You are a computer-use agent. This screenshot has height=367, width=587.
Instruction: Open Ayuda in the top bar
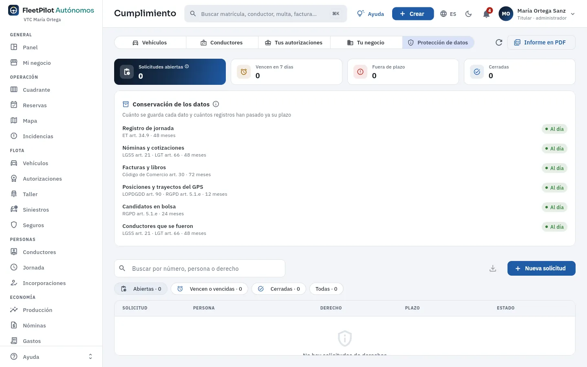371,14
